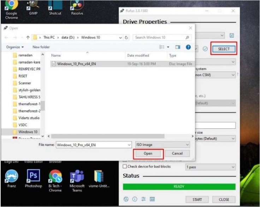Click the save drive image icon
Screen dimensions: 260x207
click(232, 36)
